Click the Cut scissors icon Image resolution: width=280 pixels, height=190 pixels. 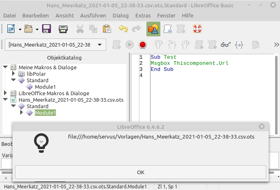80,29
